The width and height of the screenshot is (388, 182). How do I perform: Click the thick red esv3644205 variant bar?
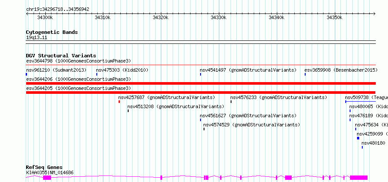(x=201, y=93)
